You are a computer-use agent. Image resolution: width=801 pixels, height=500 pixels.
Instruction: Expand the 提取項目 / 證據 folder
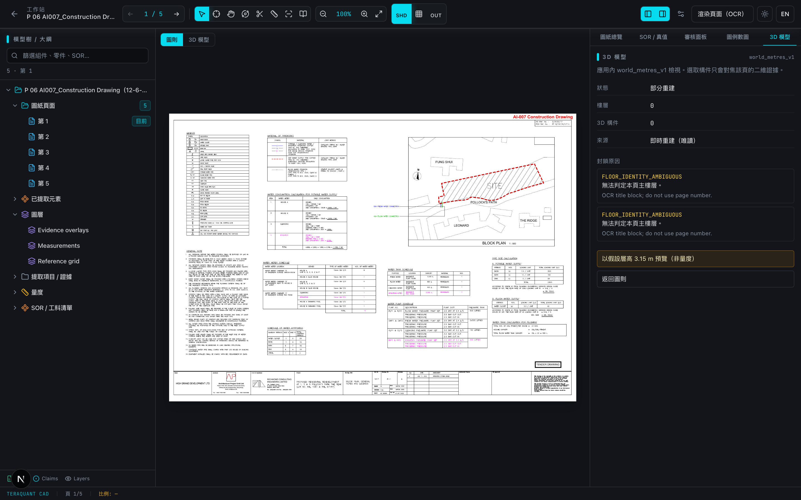[x=15, y=276]
